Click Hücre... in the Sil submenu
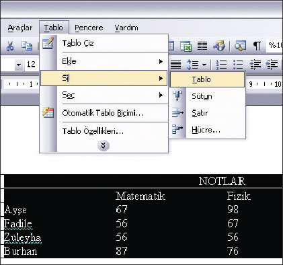This screenshot has height=265, width=283. pos(207,130)
